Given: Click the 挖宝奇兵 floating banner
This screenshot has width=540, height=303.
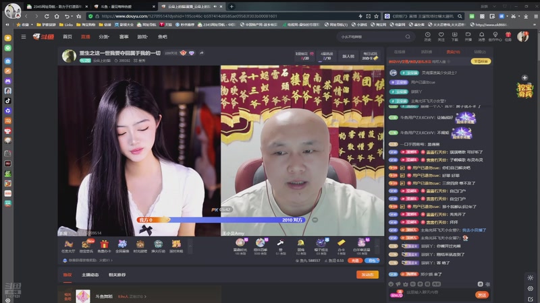Looking at the screenshot, I should point(524,90).
